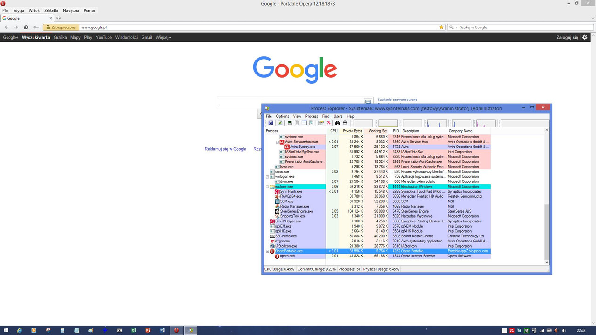Sort by Company Name column header
Viewport: 596px width, 335px height.
click(x=468, y=131)
